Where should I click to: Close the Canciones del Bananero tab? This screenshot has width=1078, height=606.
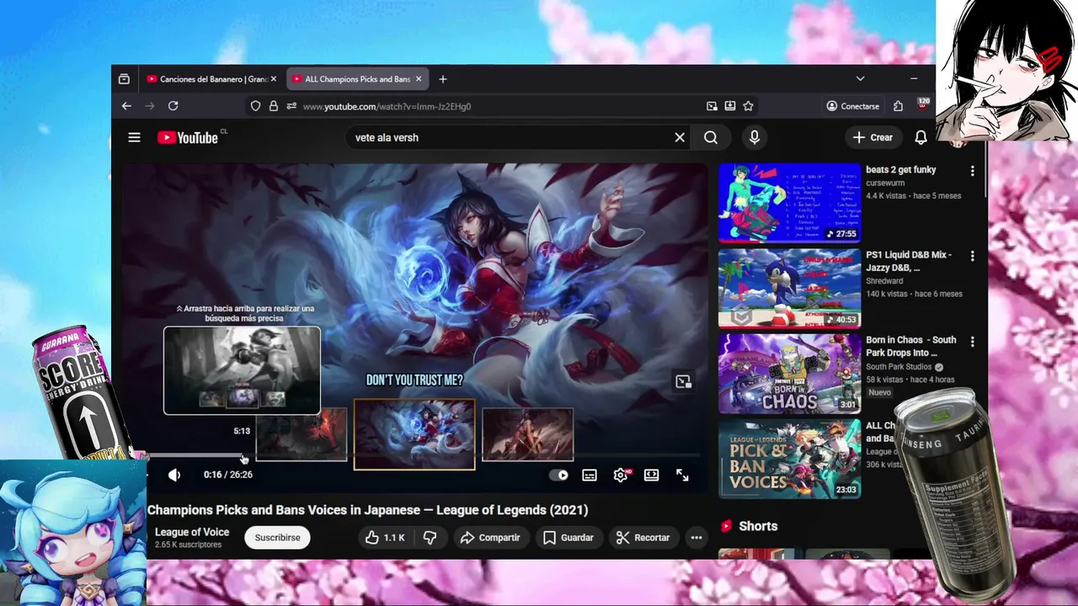274,79
